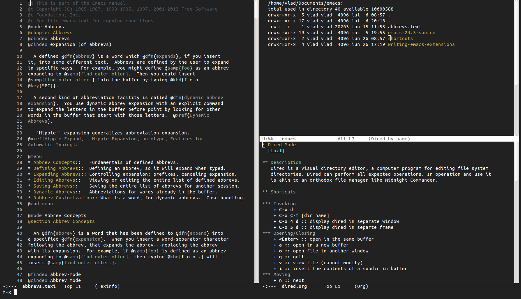Click the Dired Mode top heading
Screen dimensions: 521x299
tap(281, 145)
